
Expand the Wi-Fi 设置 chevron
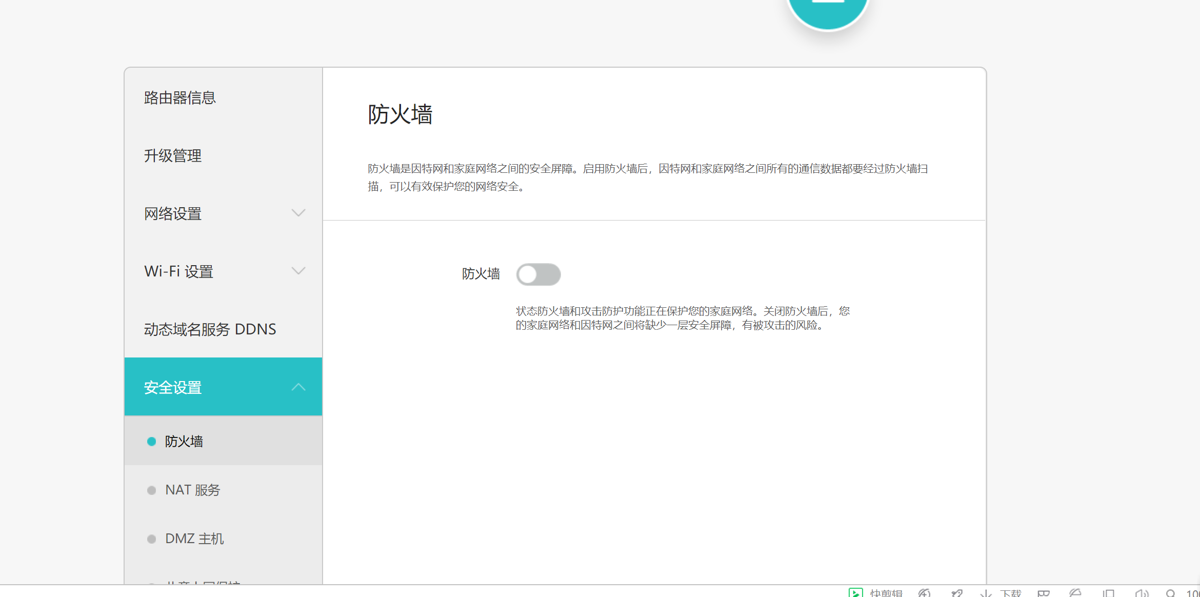coord(298,271)
